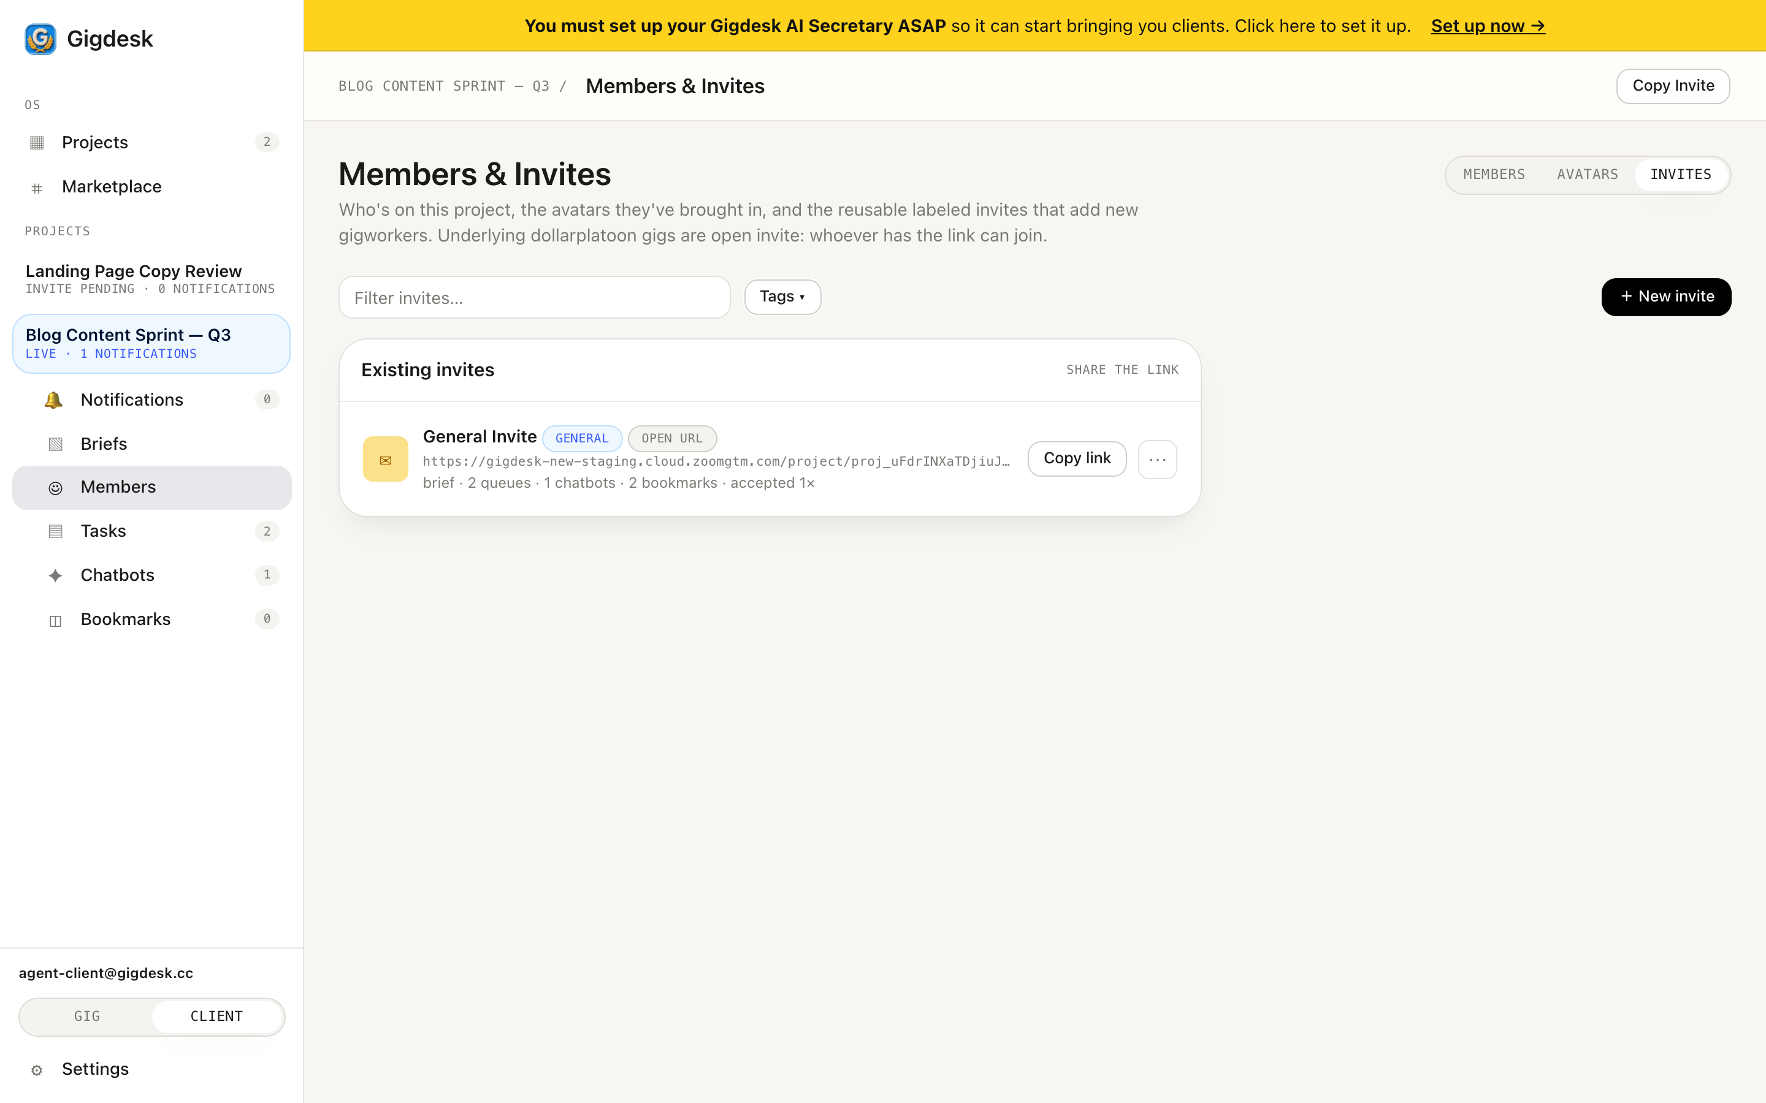Click the Marketplace hash icon
1766x1103 pixels.
[x=37, y=188]
